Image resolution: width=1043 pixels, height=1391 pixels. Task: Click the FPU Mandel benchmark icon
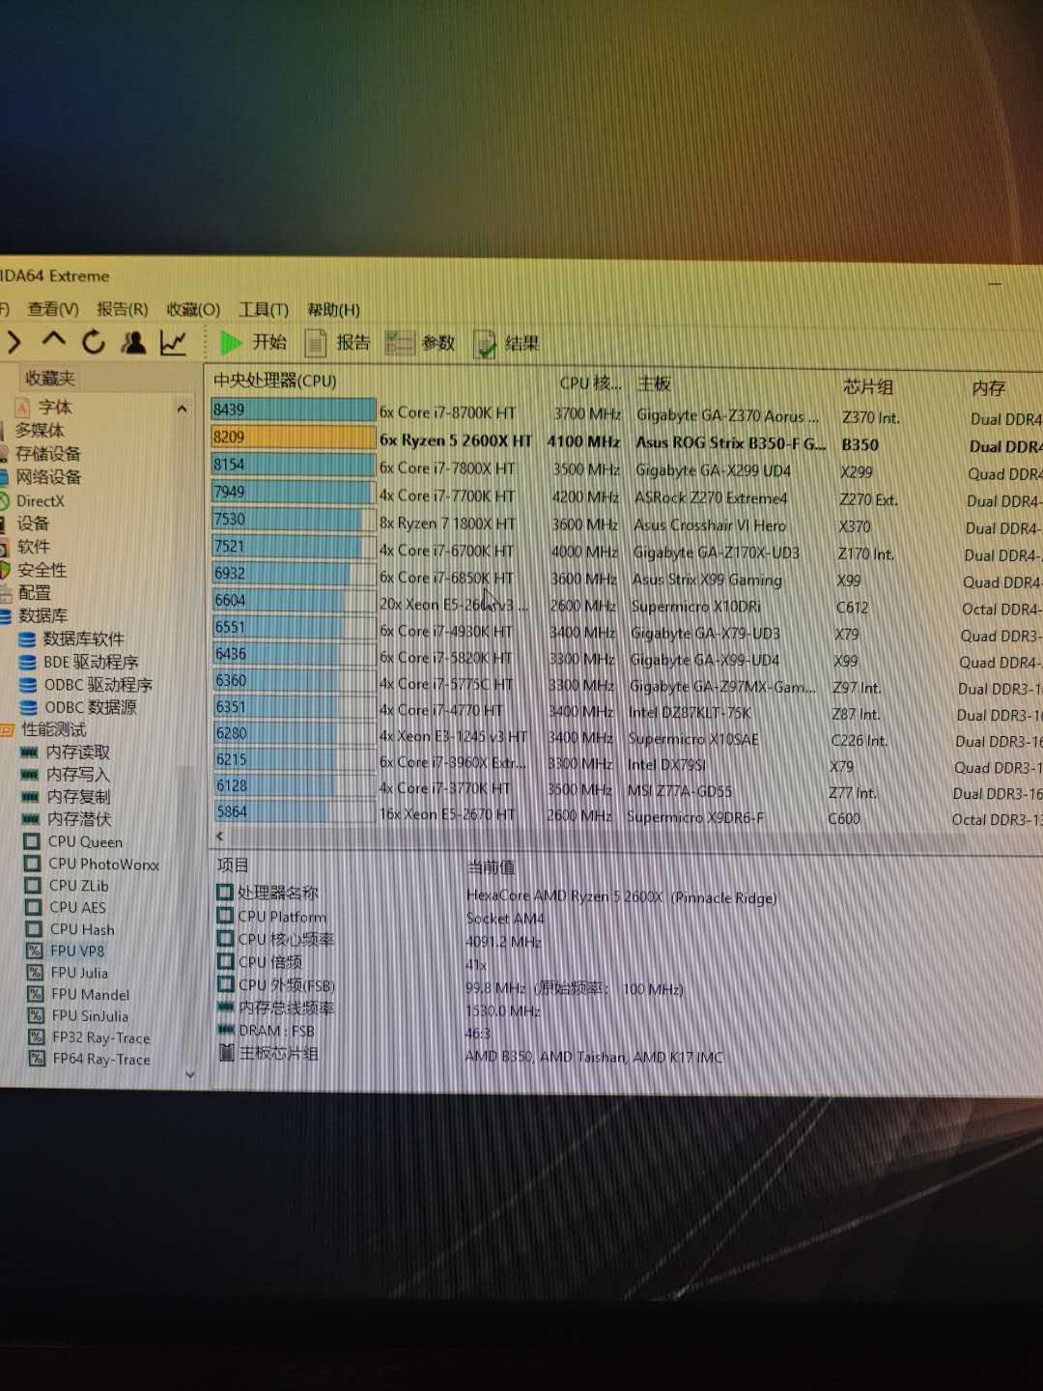(36, 994)
